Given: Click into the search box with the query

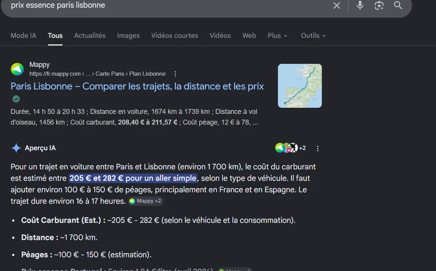Looking at the screenshot, I should (167, 5).
